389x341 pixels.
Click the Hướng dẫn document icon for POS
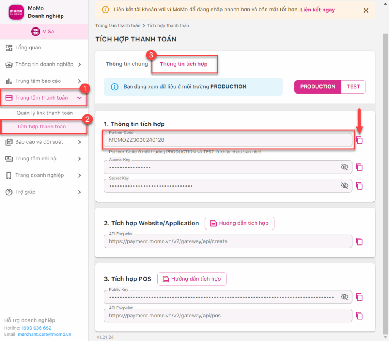point(166,279)
